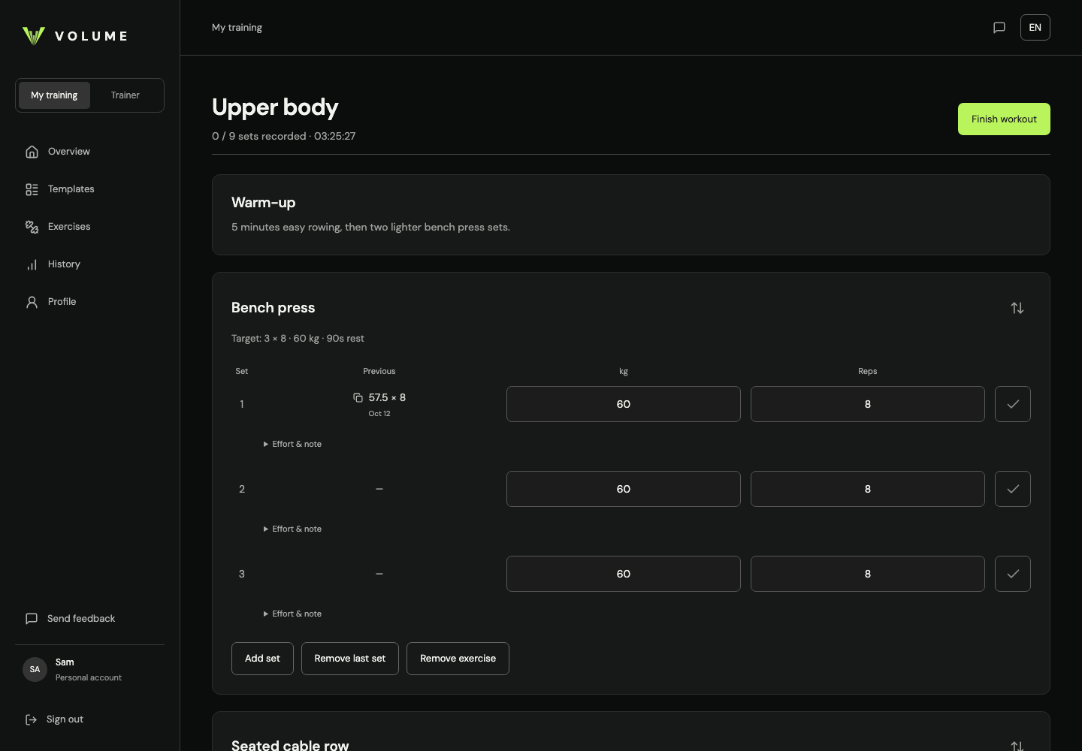
Task: Click the kg field for set 3
Action: click(x=624, y=574)
